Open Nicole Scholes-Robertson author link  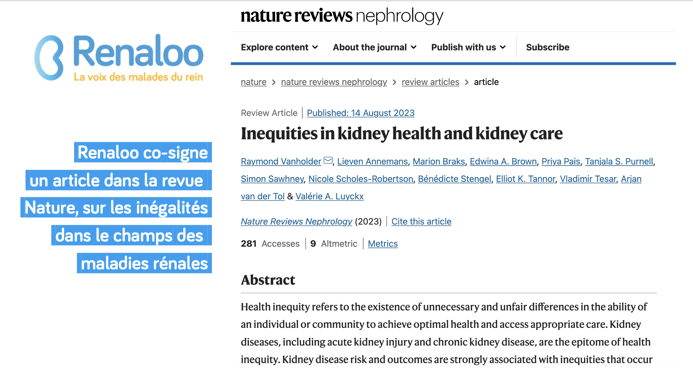tap(361, 179)
